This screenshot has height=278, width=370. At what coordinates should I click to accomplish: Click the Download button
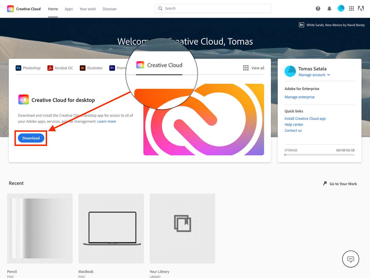point(31,138)
